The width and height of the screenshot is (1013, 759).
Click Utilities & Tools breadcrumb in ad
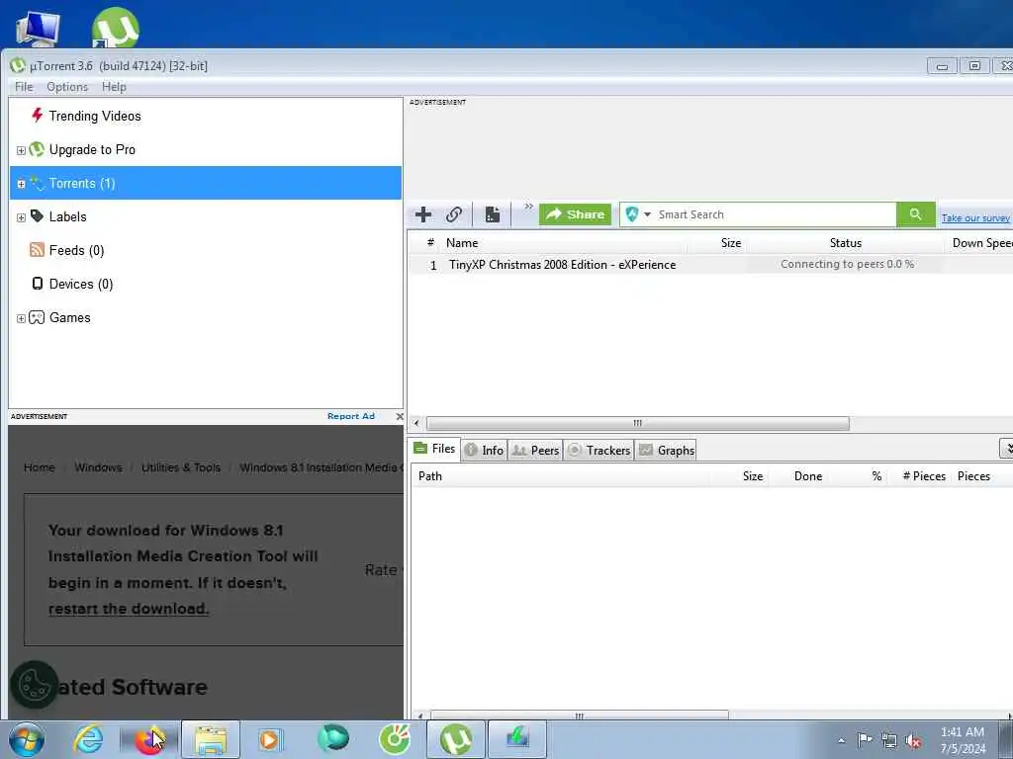[181, 467]
